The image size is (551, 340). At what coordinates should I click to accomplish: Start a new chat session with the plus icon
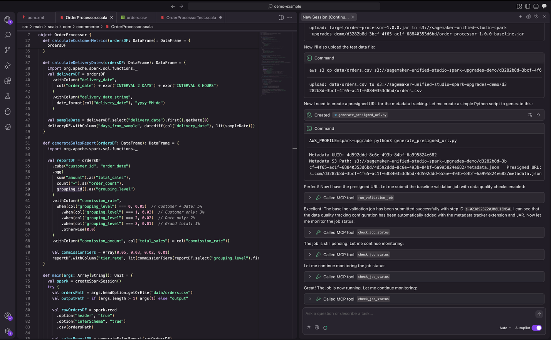[520, 17]
